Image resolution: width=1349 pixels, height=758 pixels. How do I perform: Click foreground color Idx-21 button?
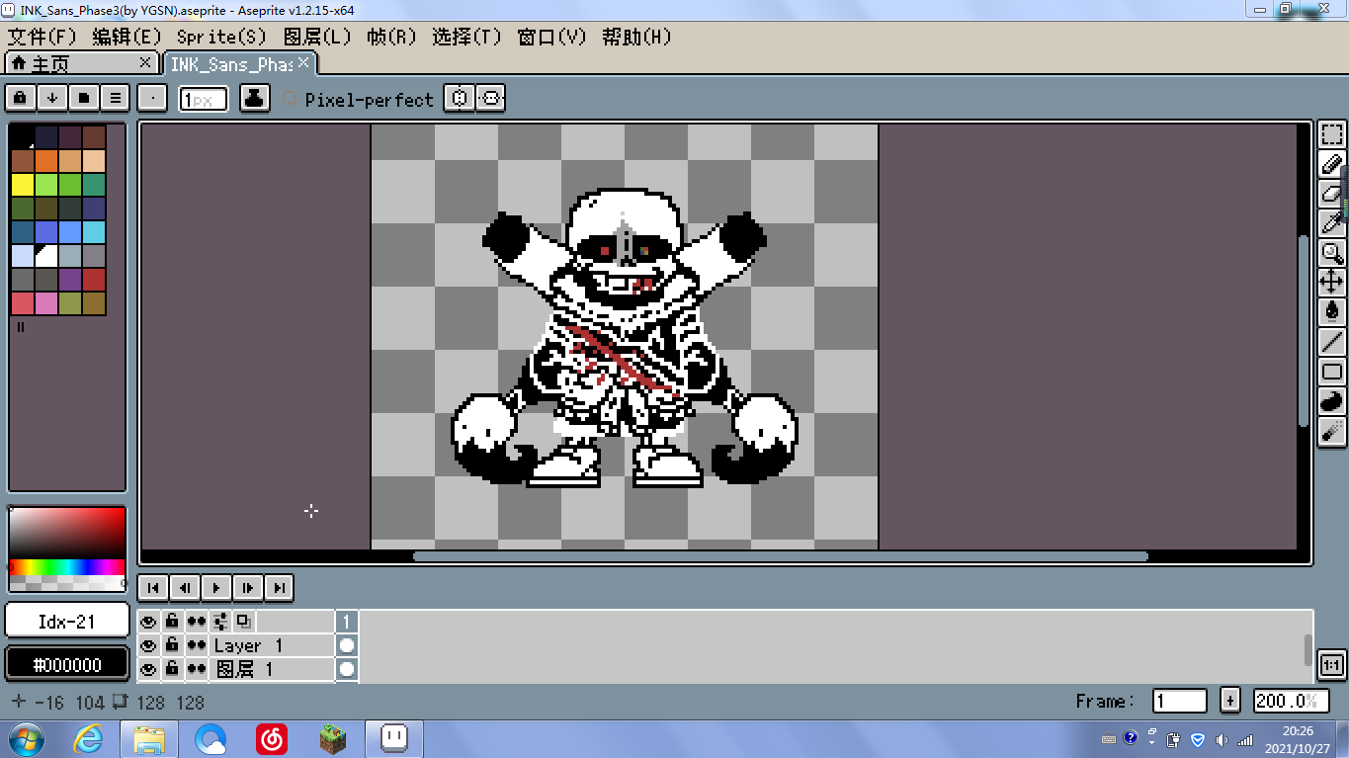pyautogui.click(x=67, y=622)
